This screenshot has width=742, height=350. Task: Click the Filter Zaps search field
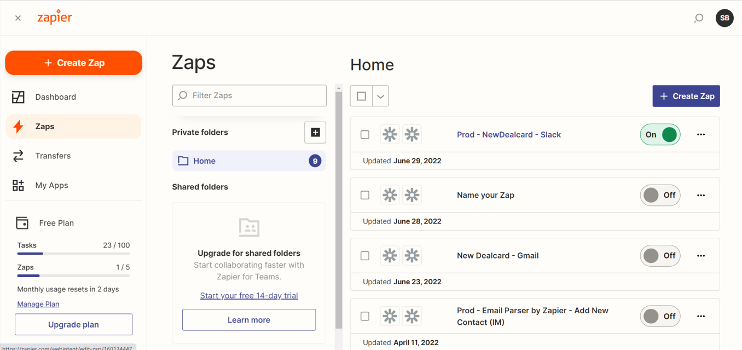(249, 95)
